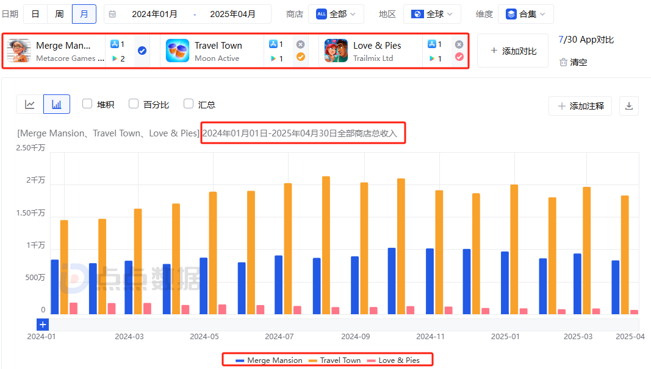
Task: Click the 添加注释 add annotation button
Action: pyautogui.click(x=579, y=106)
